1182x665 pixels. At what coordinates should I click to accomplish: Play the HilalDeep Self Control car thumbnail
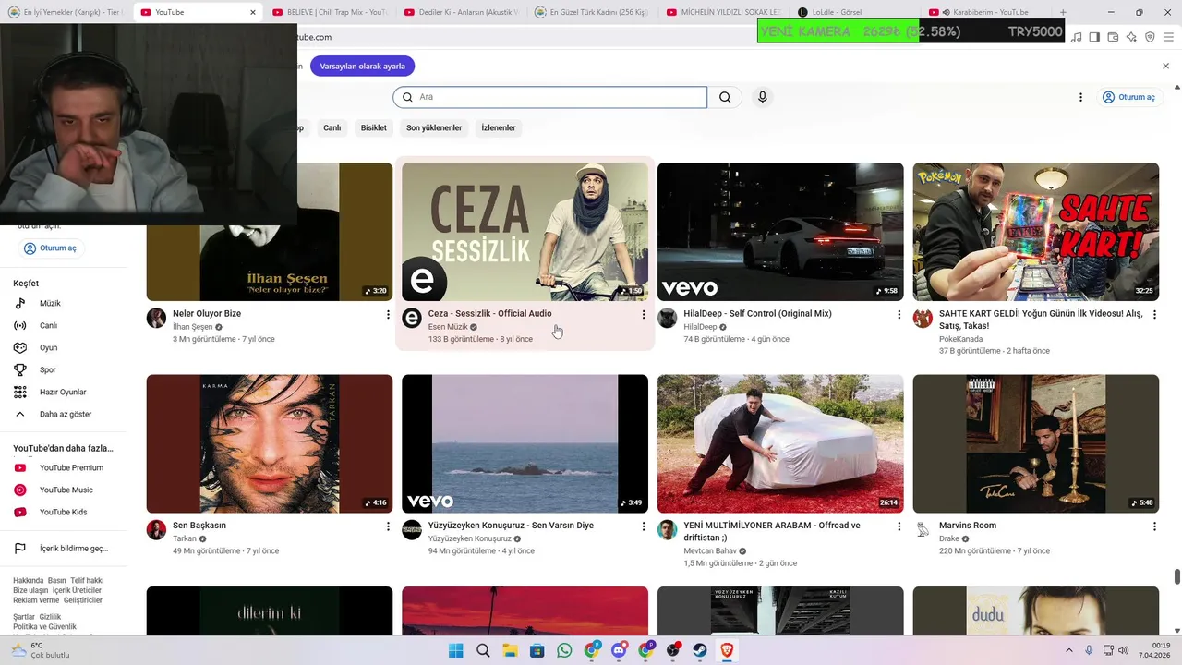tap(780, 232)
